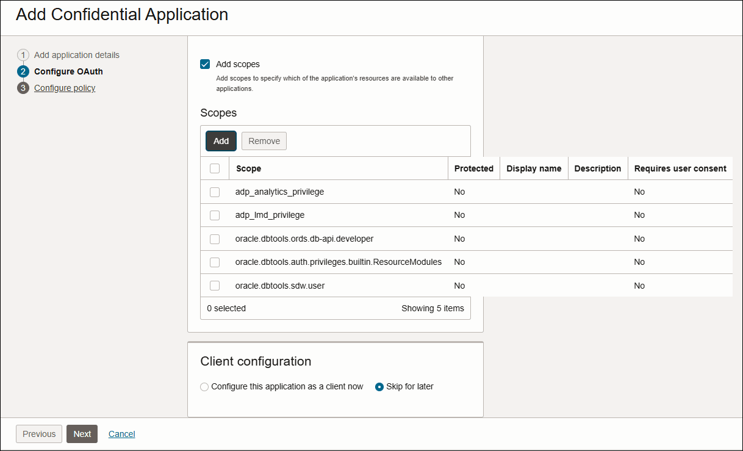Viewport: 743px width, 451px height.
Task: Check the oracle.dbtools.sdw.user scope checkbox
Action: click(x=215, y=286)
